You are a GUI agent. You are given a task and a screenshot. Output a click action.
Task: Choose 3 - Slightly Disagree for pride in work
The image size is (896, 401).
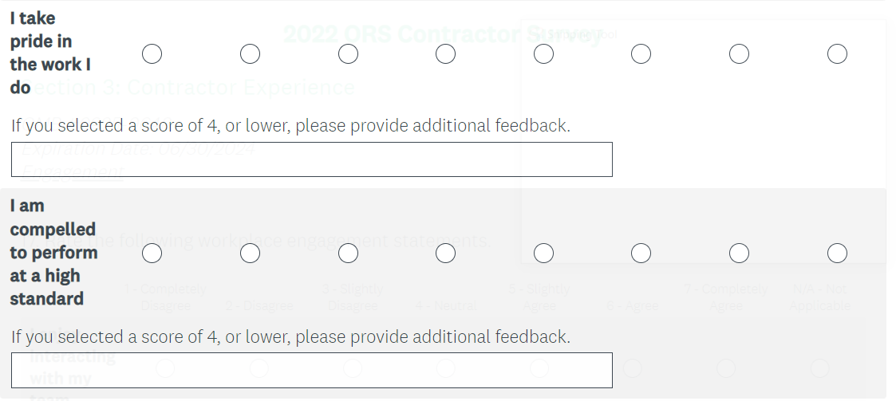[x=348, y=54]
